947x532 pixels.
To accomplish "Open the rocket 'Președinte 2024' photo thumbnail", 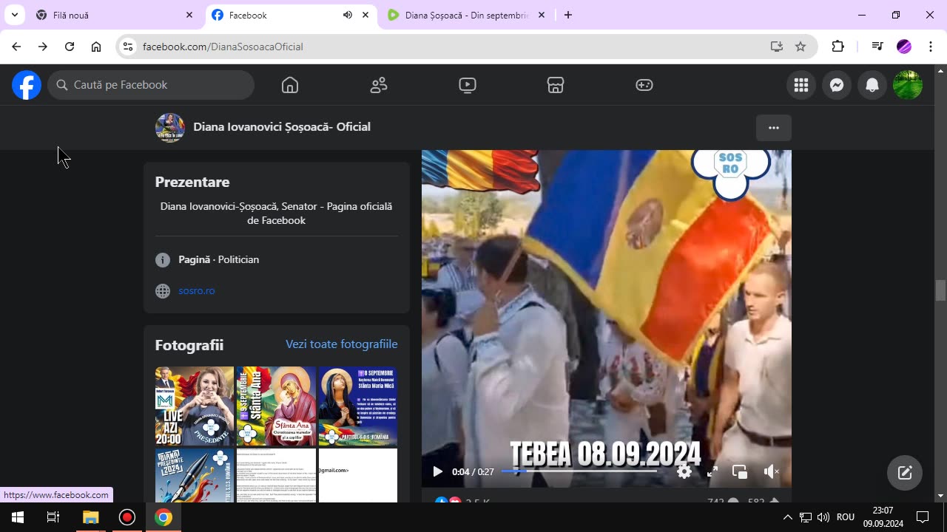I will (x=195, y=475).
